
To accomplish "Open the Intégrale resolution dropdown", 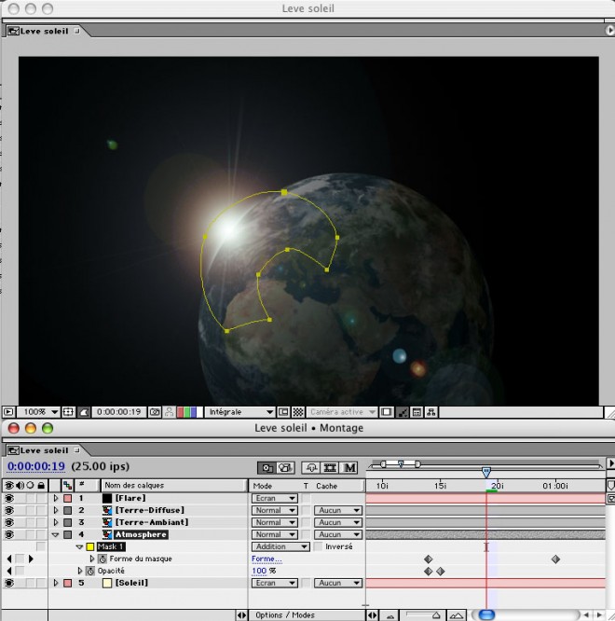I will click(239, 412).
